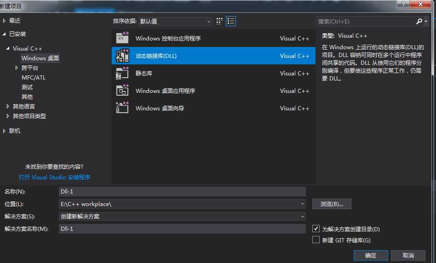436x263 pixels.
Task: Open the 解决方案 创建新解决方案 dropdown
Action: pos(303,216)
